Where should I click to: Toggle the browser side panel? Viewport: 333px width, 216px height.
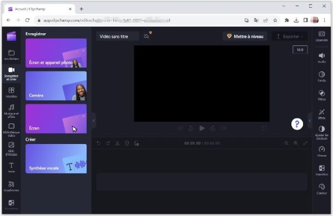click(x=305, y=20)
